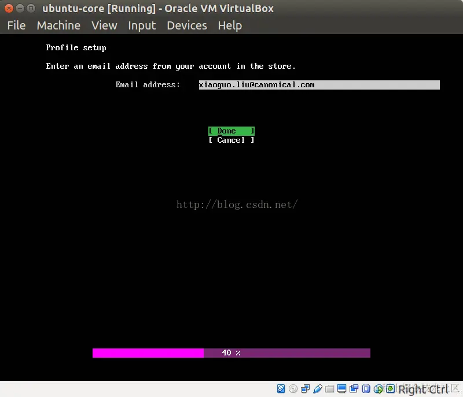This screenshot has width=463, height=397.
Task: Click the Email address input field
Action: (319, 85)
